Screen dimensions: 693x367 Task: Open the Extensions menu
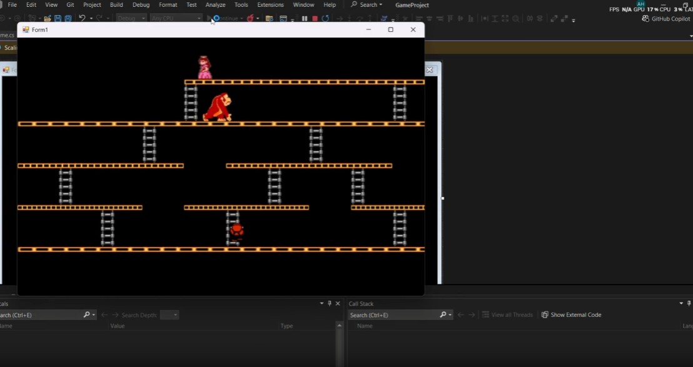tap(270, 5)
